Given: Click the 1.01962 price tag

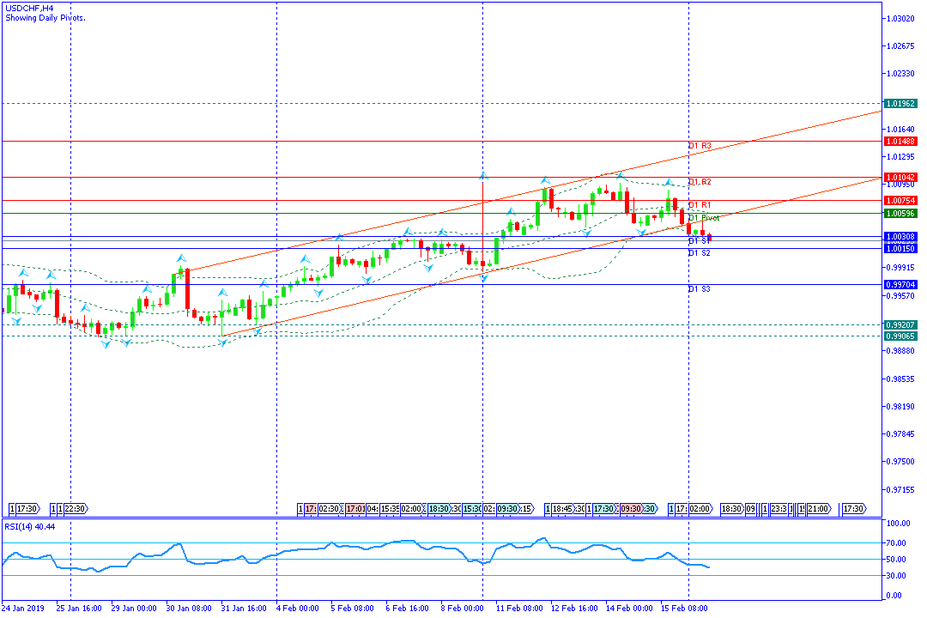Looking at the screenshot, I should point(900,104).
